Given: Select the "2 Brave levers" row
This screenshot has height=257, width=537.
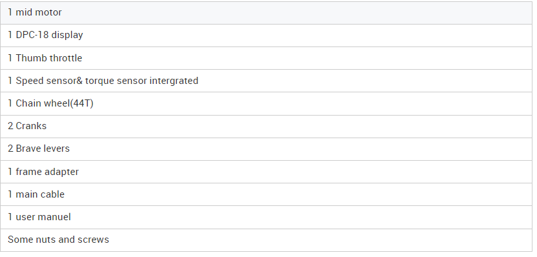Looking at the screenshot, I should [x=266, y=149].
